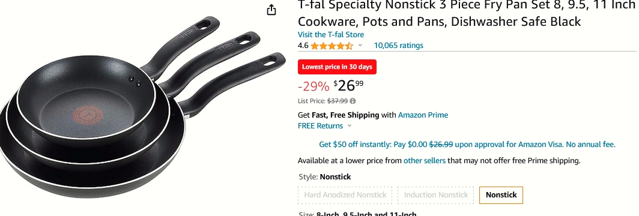Click the Amazon Visa $50 off offer
The height and width of the screenshot is (216, 639).
click(x=467, y=145)
